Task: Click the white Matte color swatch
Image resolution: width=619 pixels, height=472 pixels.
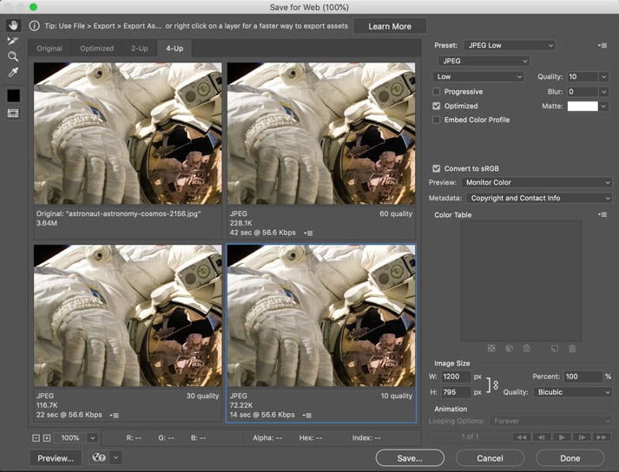Action: click(583, 106)
